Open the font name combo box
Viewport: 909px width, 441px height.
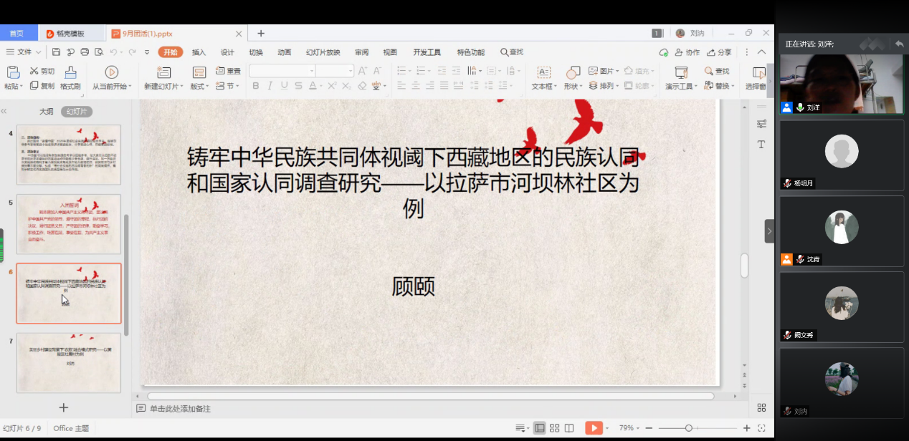pos(282,71)
